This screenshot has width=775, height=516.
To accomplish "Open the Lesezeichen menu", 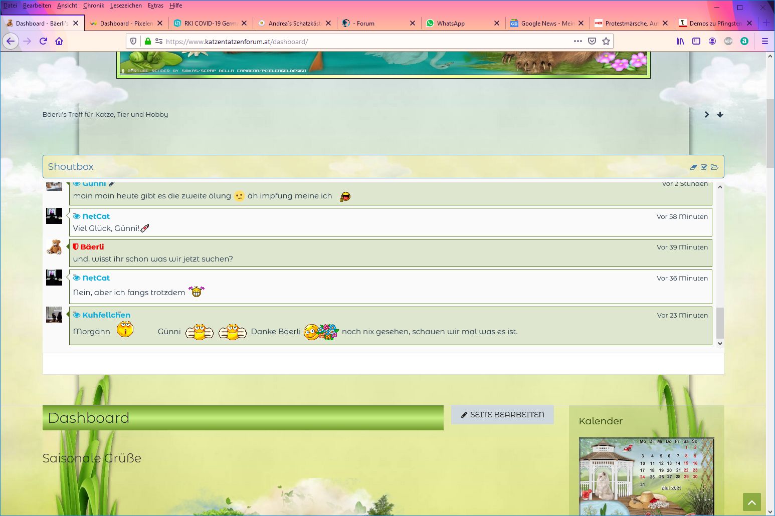I will coord(126,6).
